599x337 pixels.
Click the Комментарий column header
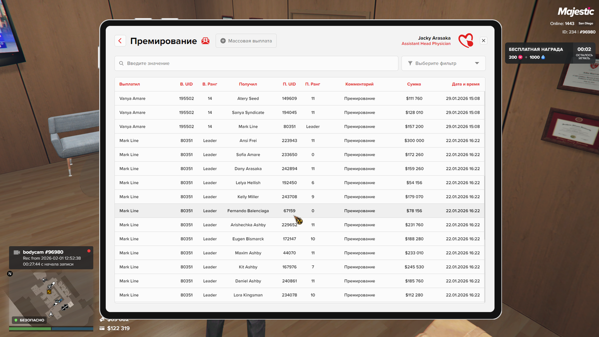(x=359, y=84)
